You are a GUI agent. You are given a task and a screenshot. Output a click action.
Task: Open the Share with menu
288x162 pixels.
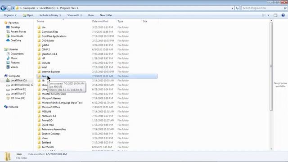pyautogui.click(x=74, y=15)
